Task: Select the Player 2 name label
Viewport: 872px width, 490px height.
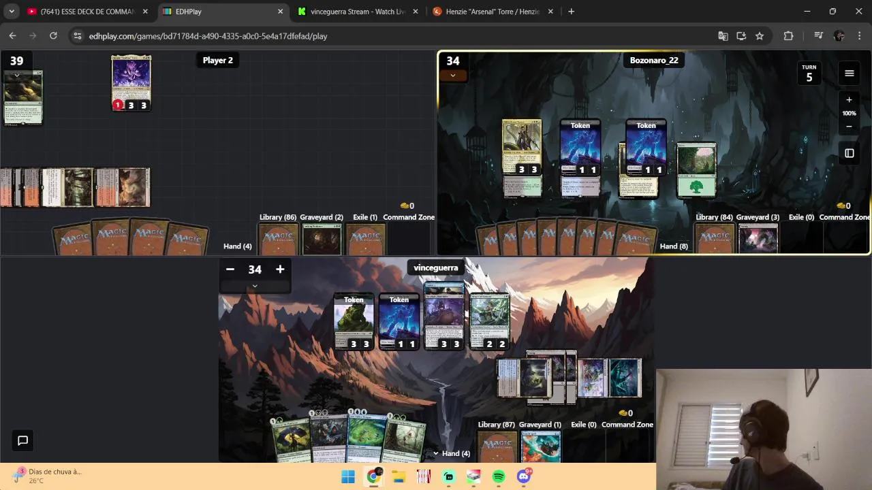Action: 218,60
